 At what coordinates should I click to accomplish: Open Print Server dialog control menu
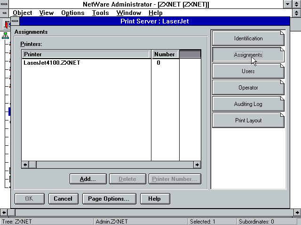pyautogui.click(x=15, y=21)
